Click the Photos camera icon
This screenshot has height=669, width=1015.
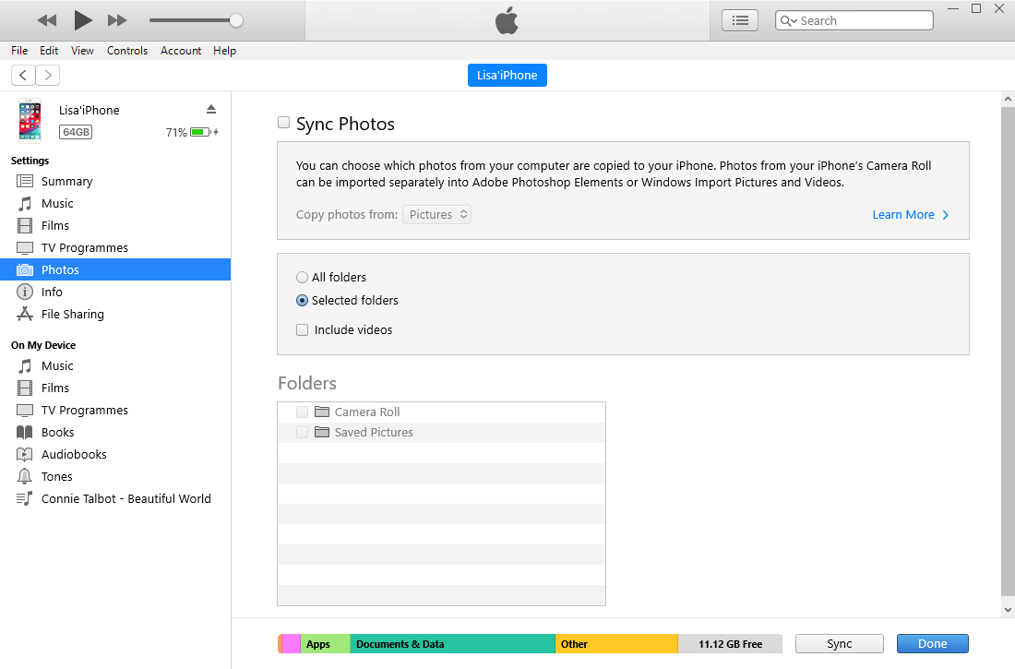pos(25,269)
